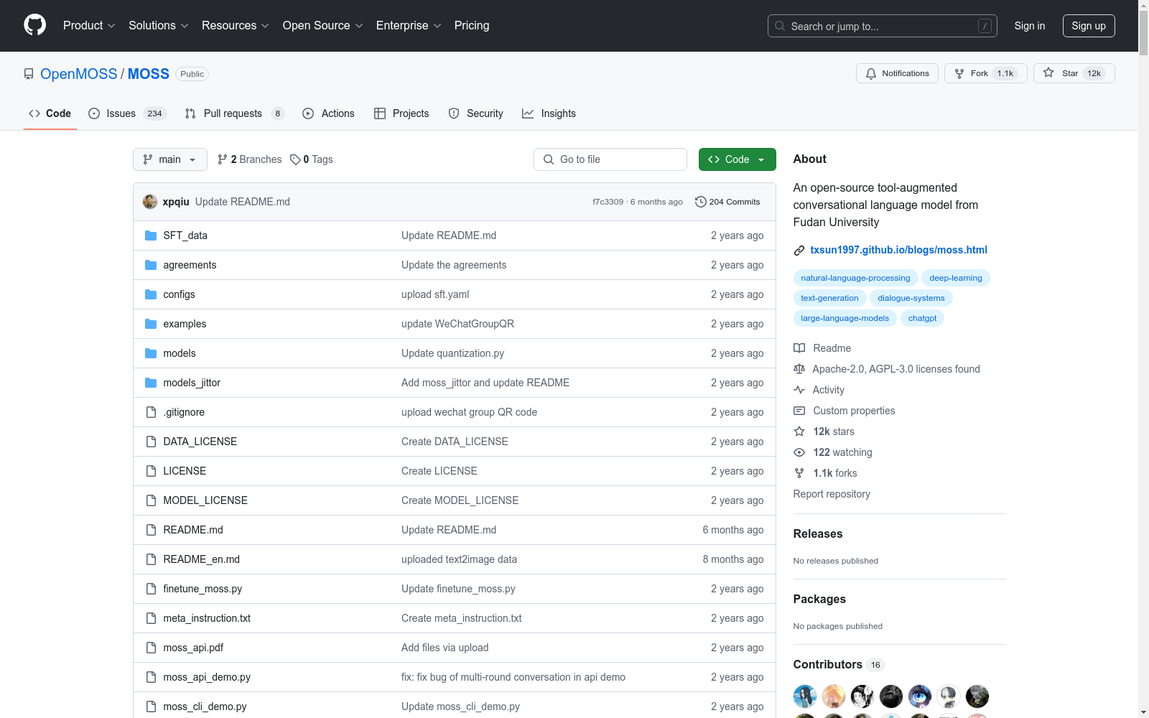
Task: Click xpqiu's avatar in commit bar
Action: [x=150, y=202]
